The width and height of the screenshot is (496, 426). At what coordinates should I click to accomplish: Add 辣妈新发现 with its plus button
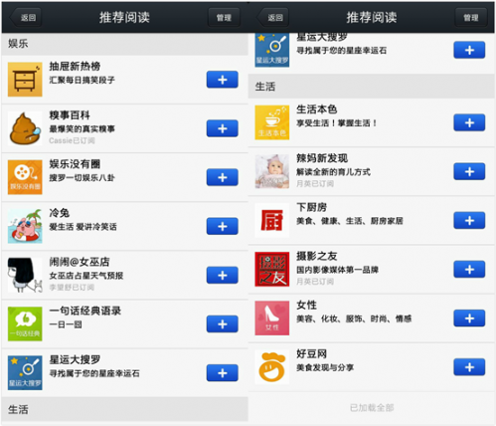tap(469, 171)
